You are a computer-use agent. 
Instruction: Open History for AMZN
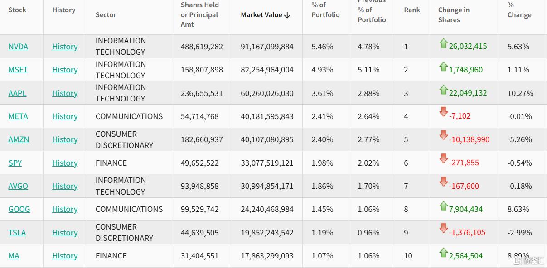[65, 139]
